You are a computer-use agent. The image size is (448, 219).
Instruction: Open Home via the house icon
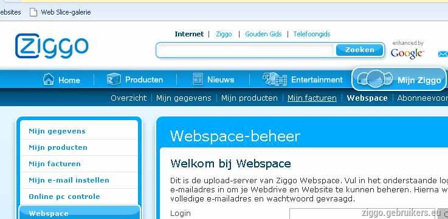[48, 79]
